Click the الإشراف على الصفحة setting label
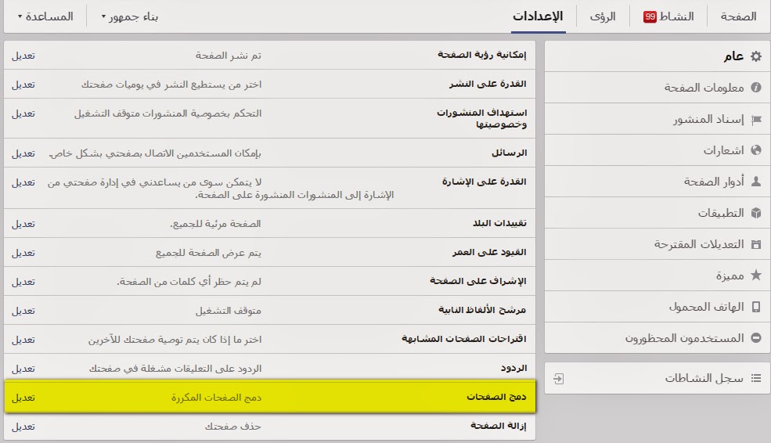 pos(478,281)
